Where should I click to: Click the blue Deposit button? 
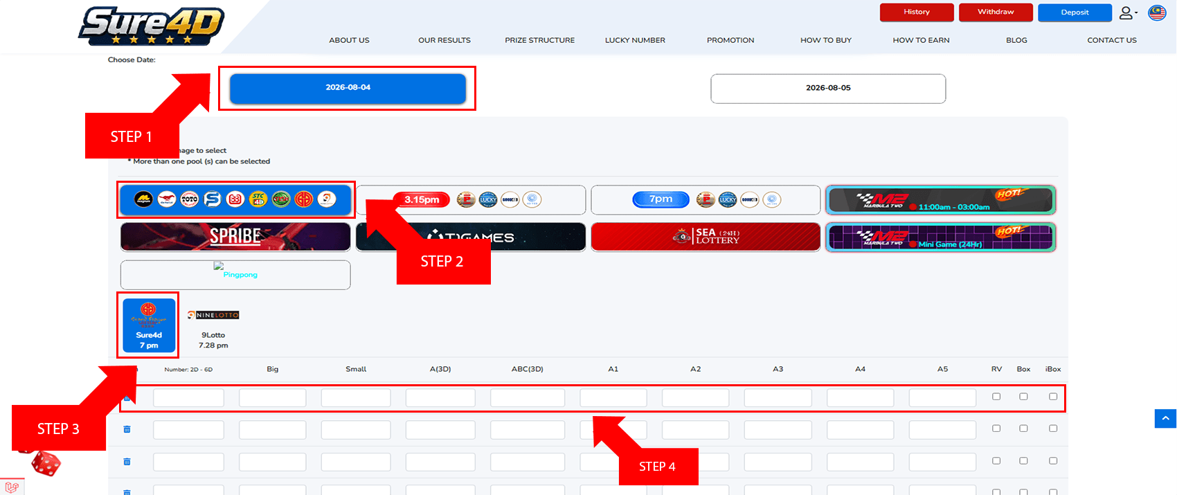coord(1075,12)
